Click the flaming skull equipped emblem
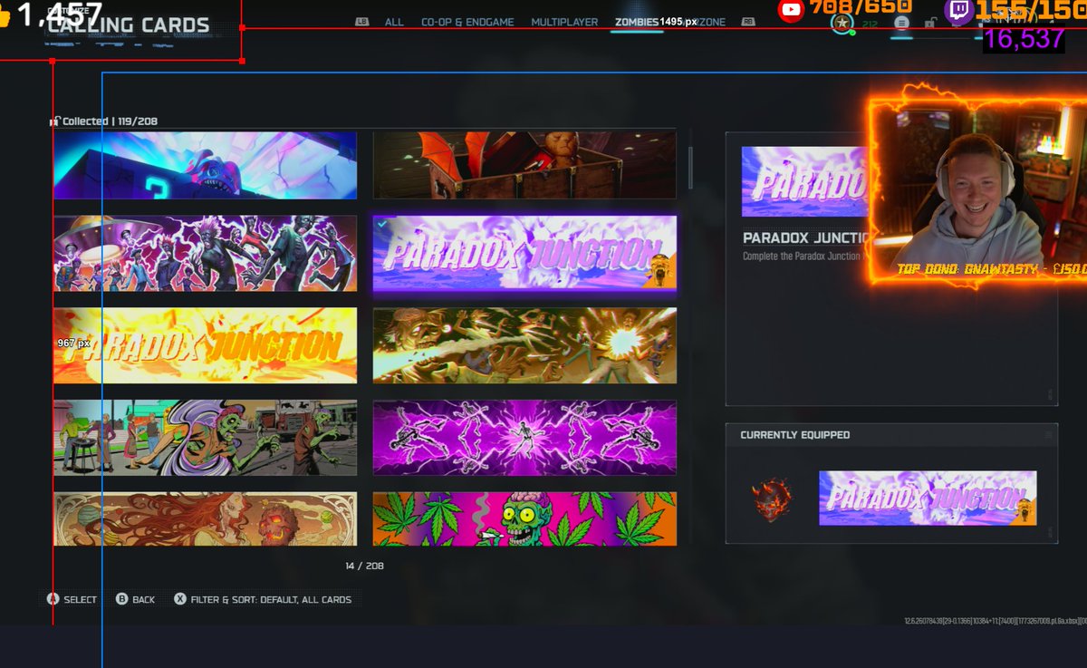This screenshot has height=668, width=1087. (772, 499)
